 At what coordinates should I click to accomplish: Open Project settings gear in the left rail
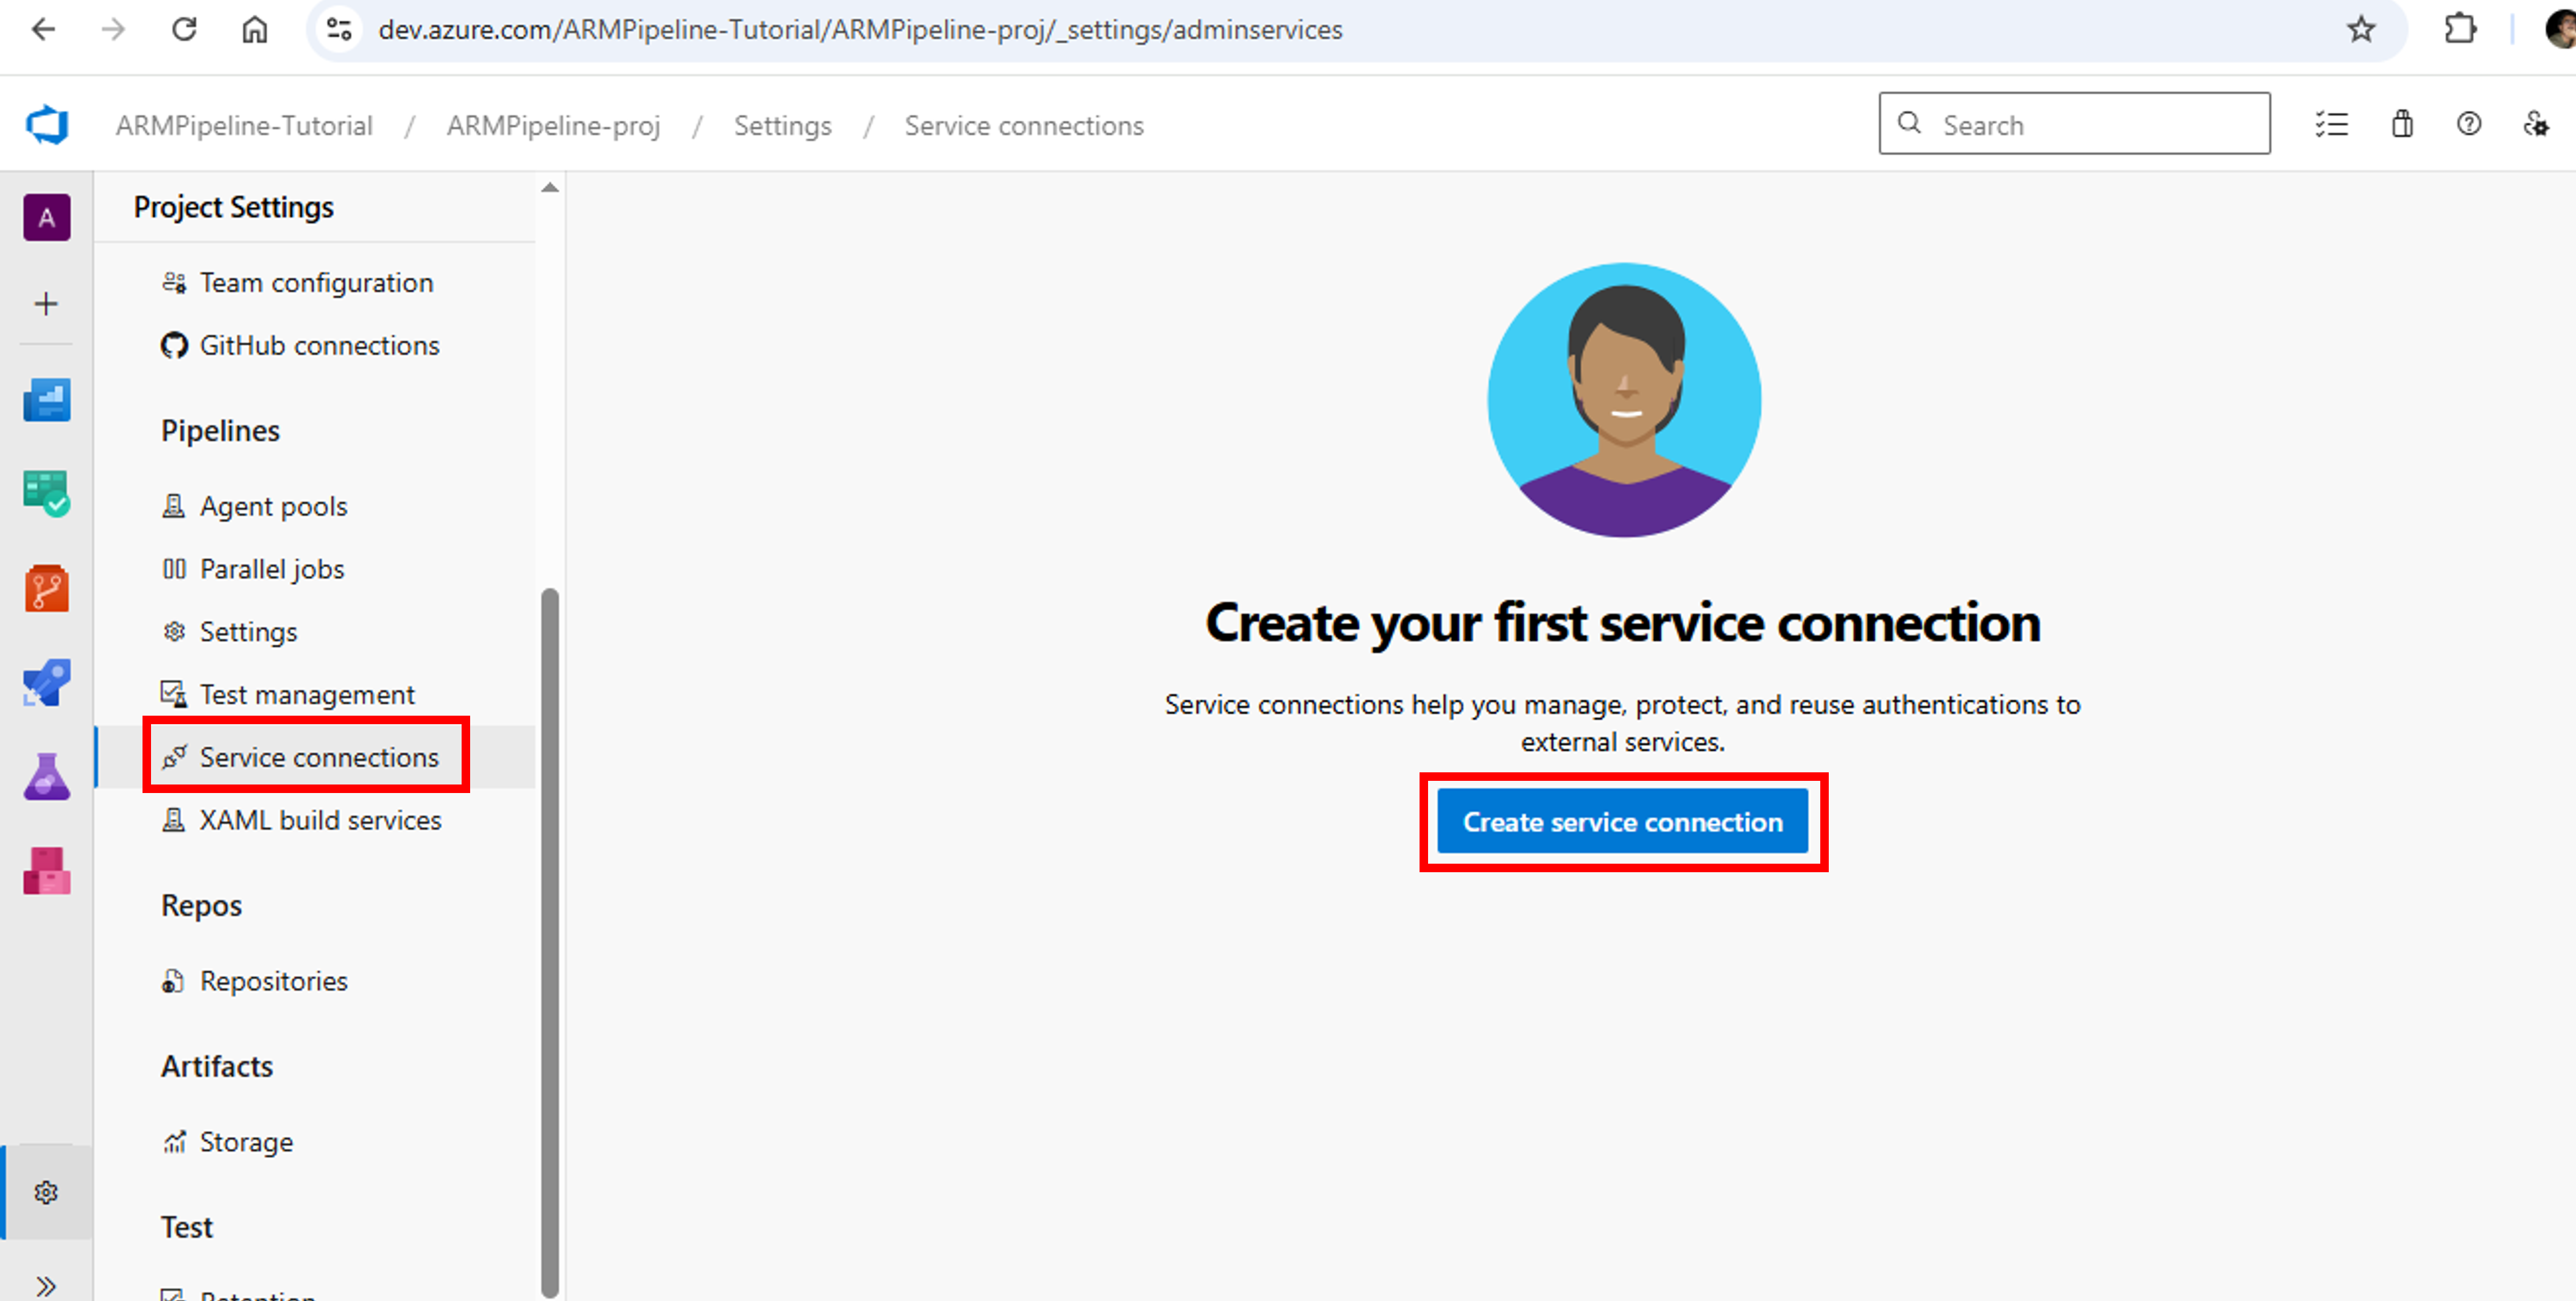tap(46, 1191)
